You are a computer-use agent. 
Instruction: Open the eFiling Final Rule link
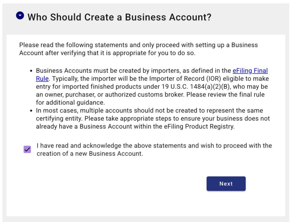[250, 70]
